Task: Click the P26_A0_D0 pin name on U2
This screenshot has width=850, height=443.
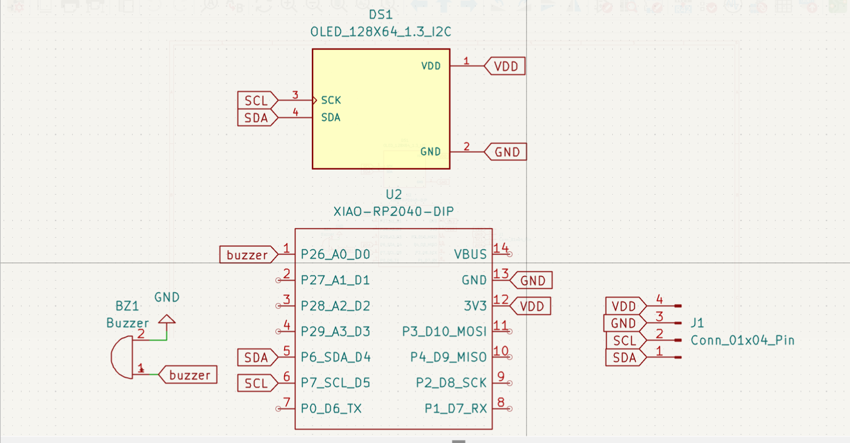Action: coord(335,254)
